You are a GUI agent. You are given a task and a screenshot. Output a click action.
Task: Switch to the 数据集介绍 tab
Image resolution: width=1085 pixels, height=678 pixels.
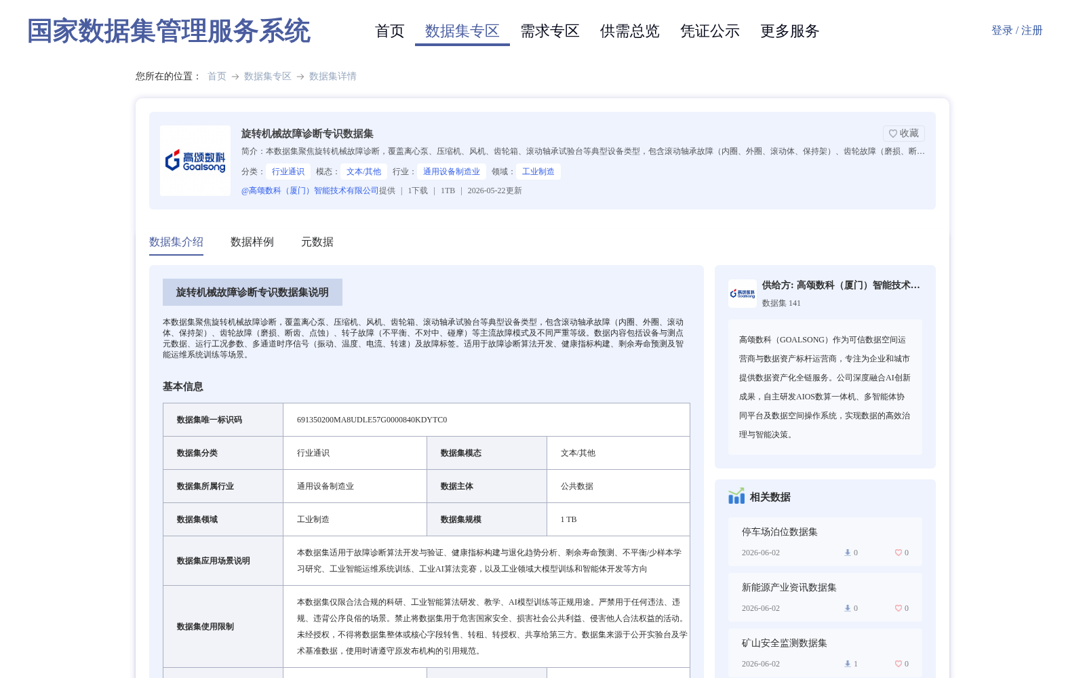point(176,242)
